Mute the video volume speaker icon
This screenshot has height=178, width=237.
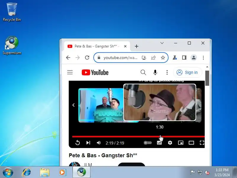[x=99, y=143]
